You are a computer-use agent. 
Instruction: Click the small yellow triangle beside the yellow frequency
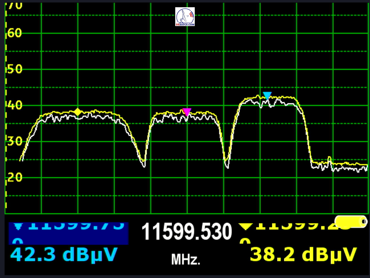pos(246,227)
